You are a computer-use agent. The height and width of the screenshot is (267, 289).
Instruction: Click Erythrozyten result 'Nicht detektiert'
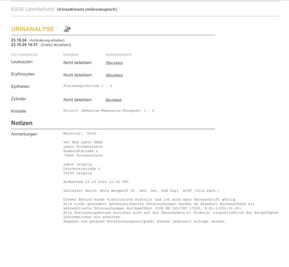click(x=77, y=75)
